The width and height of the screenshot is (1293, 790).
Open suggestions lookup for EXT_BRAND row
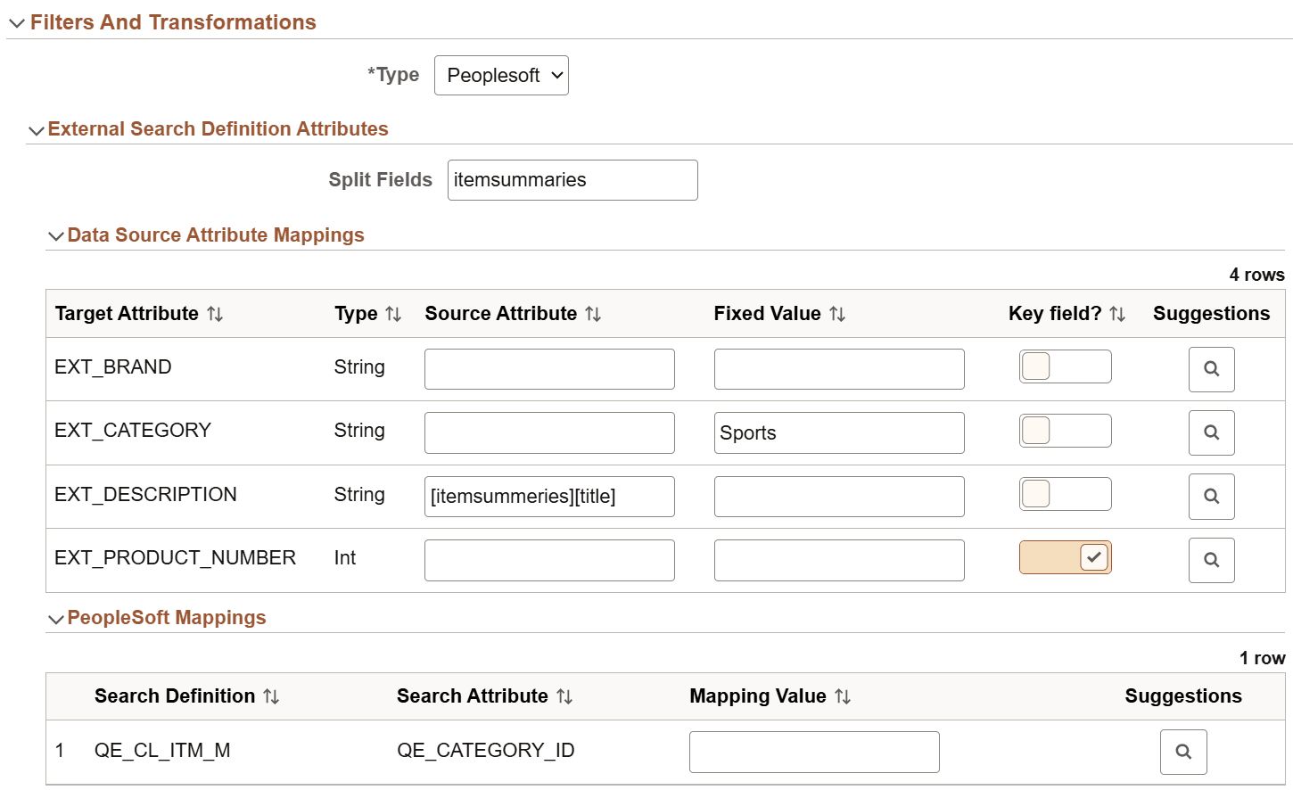click(1211, 369)
